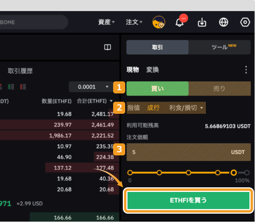Open the 資産 dropdown menu
The width and height of the screenshot is (255, 222).
click(106, 22)
